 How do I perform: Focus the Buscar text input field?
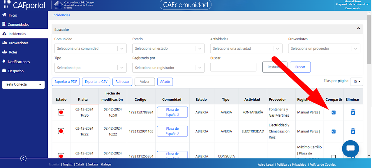pos(233,67)
